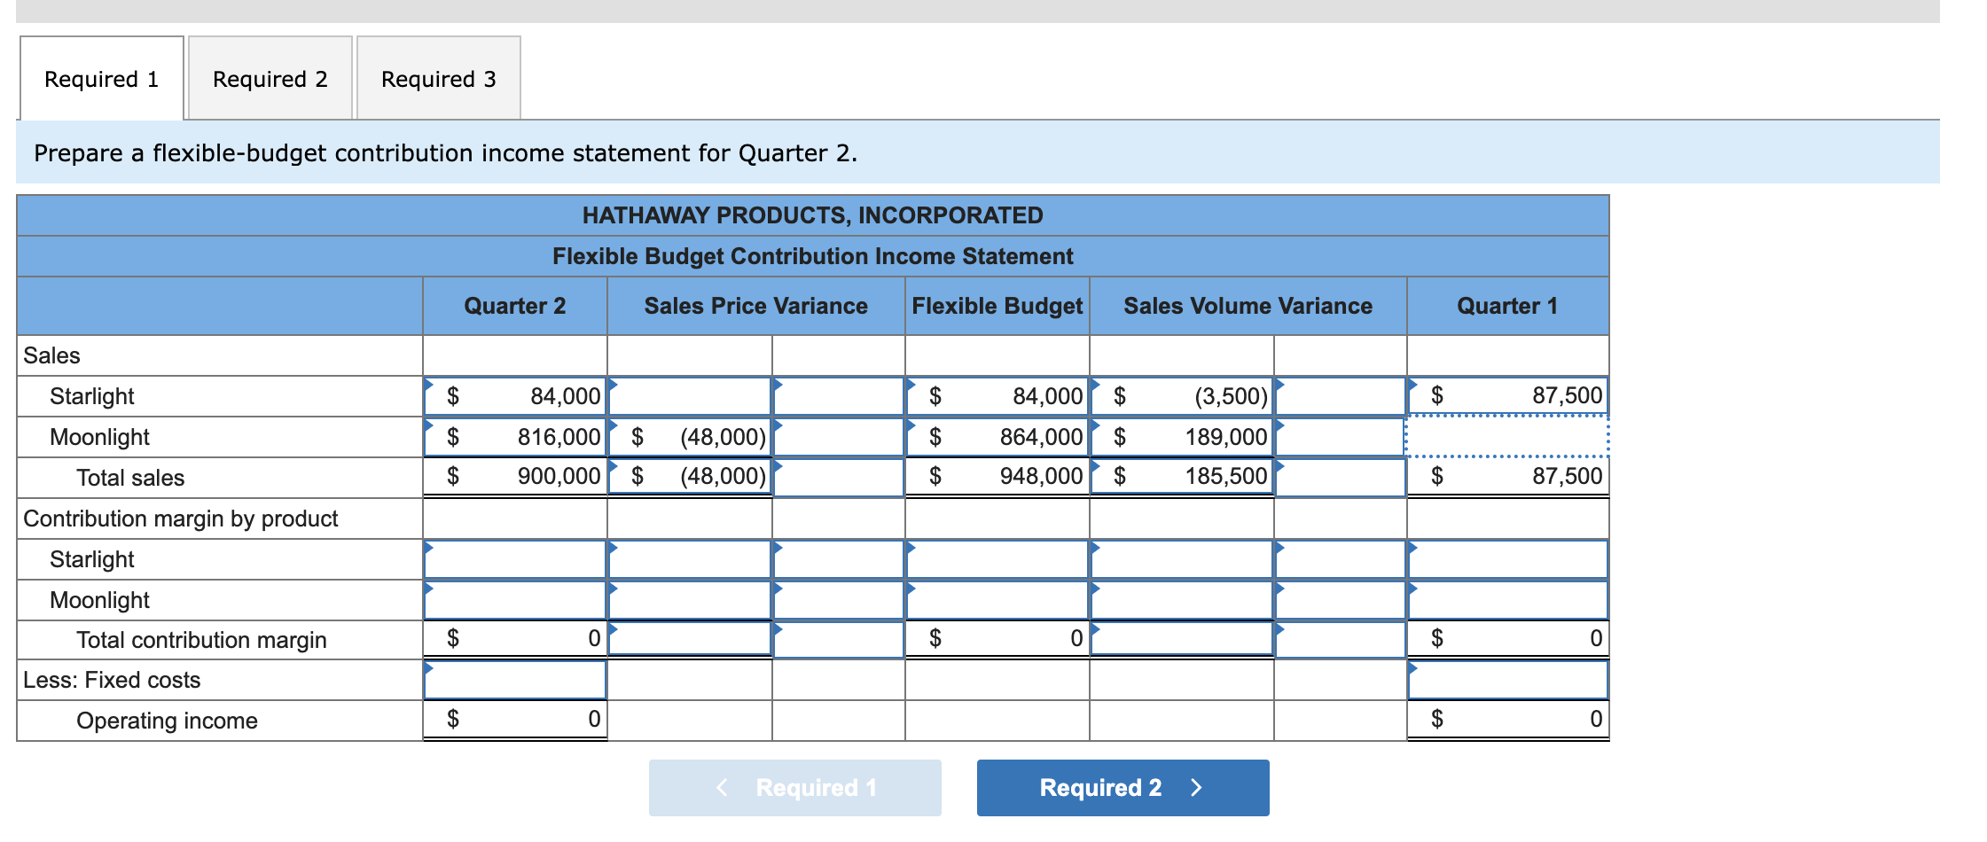The width and height of the screenshot is (1987, 842).
Task: Click Fixed costs Quarter 2 input cell
Action: pyautogui.click(x=515, y=680)
